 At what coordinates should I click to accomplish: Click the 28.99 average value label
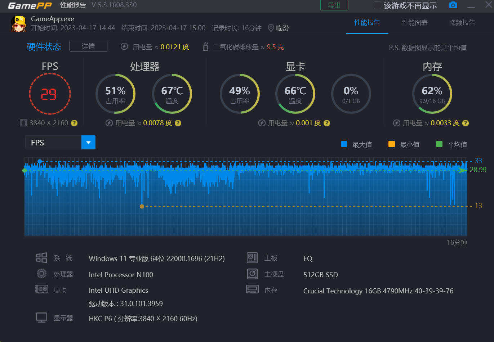click(478, 170)
